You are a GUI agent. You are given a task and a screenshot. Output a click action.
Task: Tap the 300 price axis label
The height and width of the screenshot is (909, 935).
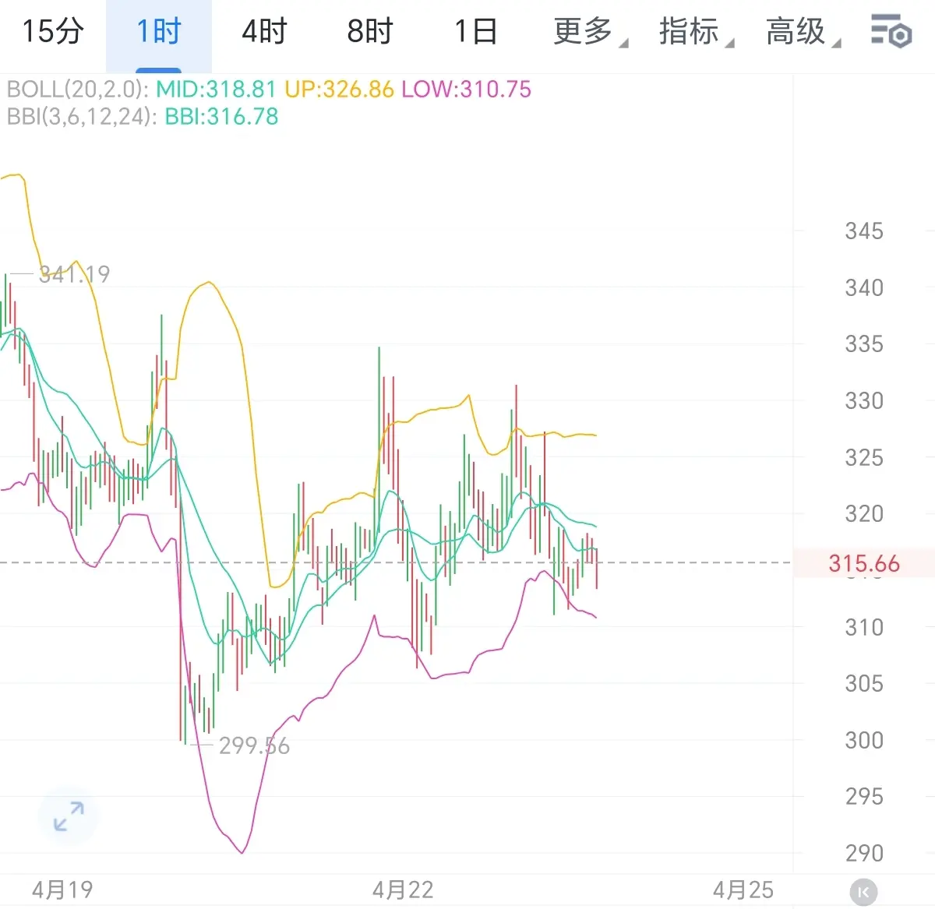864,740
